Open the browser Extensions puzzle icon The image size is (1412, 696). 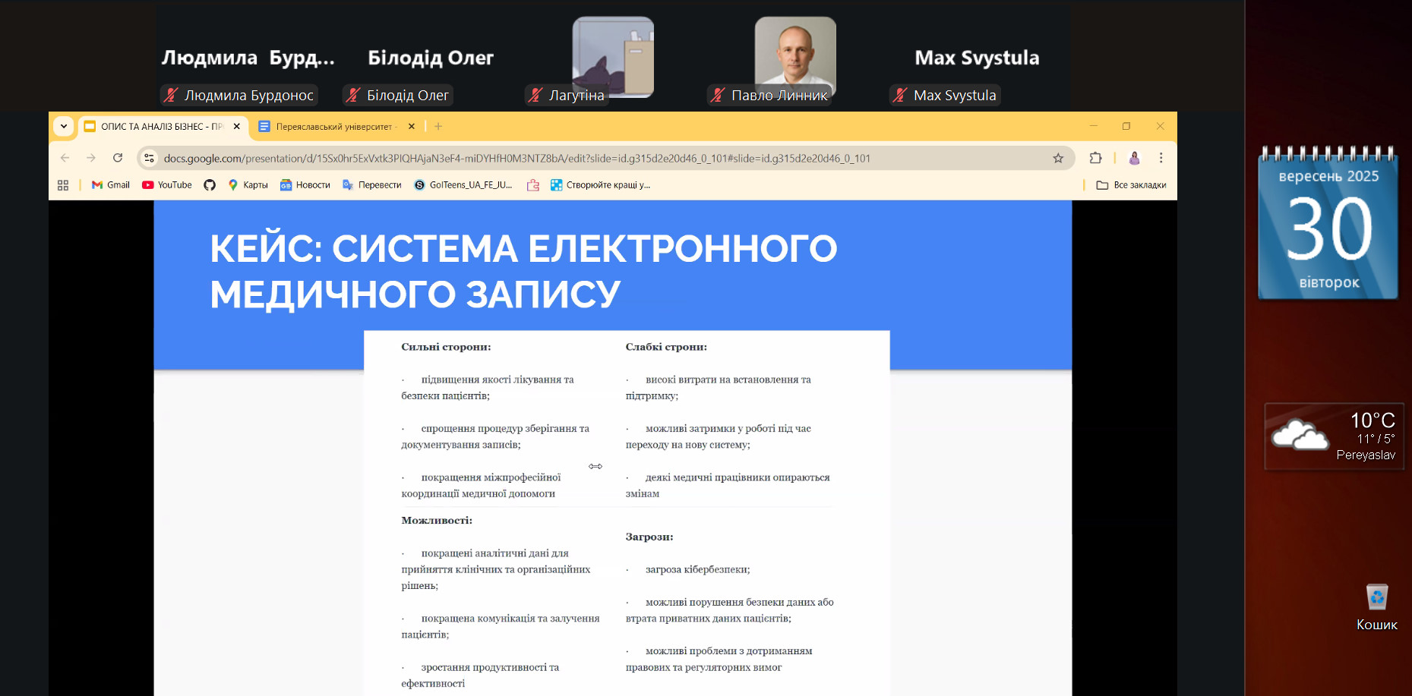coord(1095,158)
